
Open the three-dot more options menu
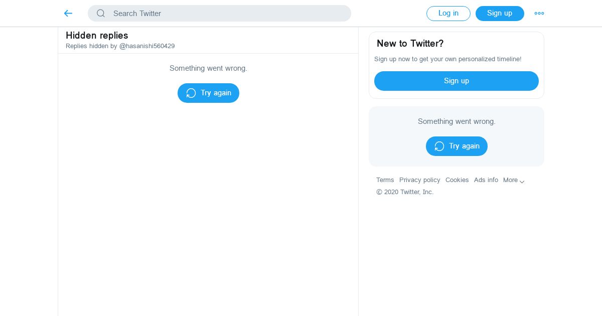coord(539,14)
